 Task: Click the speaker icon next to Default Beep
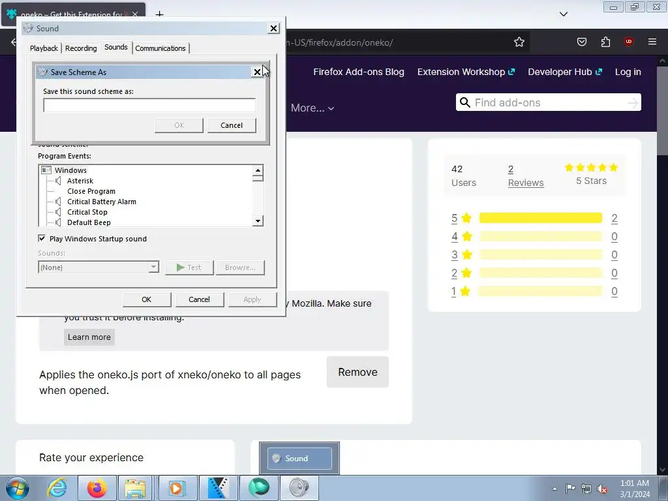(58, 222)
